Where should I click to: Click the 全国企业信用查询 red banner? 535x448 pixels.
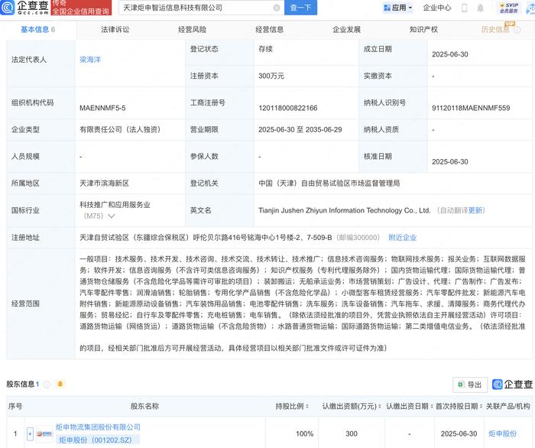coord(81,8)
